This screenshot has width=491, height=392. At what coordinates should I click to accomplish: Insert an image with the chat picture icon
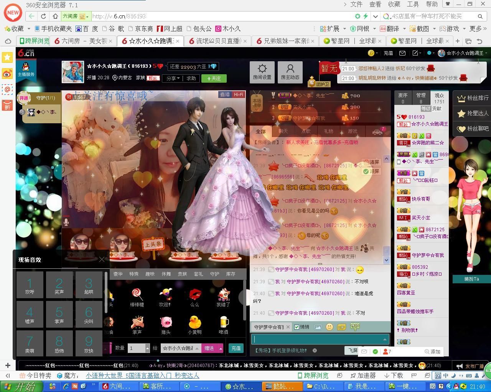tap(318, 327)
